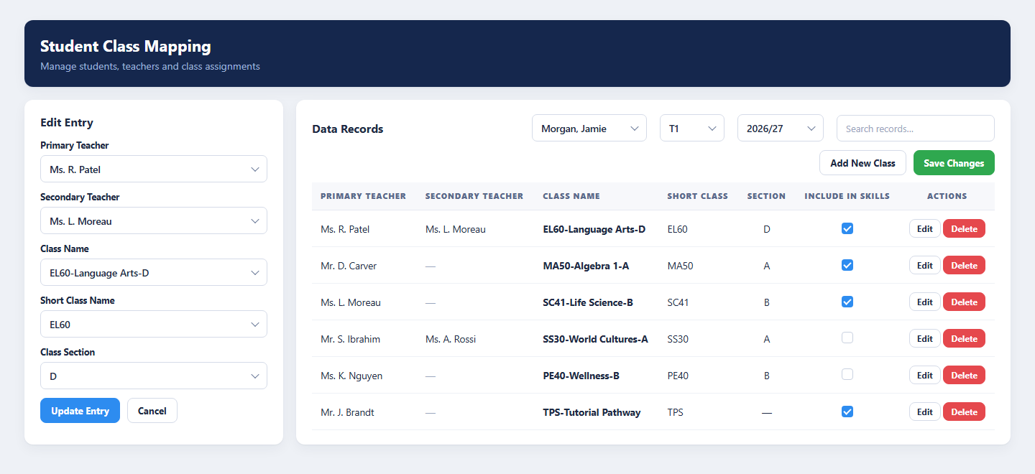
Task: Click the Short Class column header
Action: tap(697, 196)
